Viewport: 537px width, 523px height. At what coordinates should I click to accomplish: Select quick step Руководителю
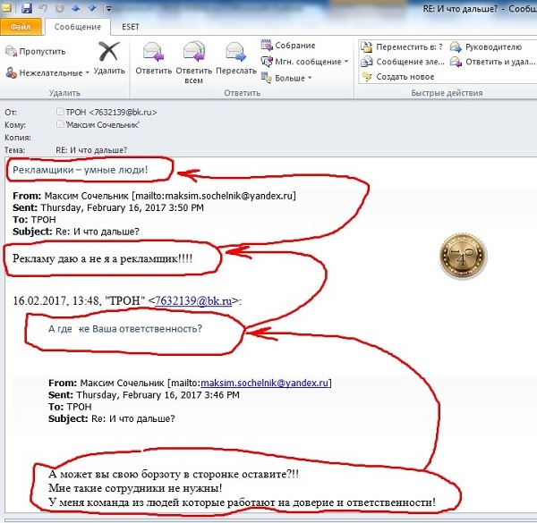tap(486, 46)
